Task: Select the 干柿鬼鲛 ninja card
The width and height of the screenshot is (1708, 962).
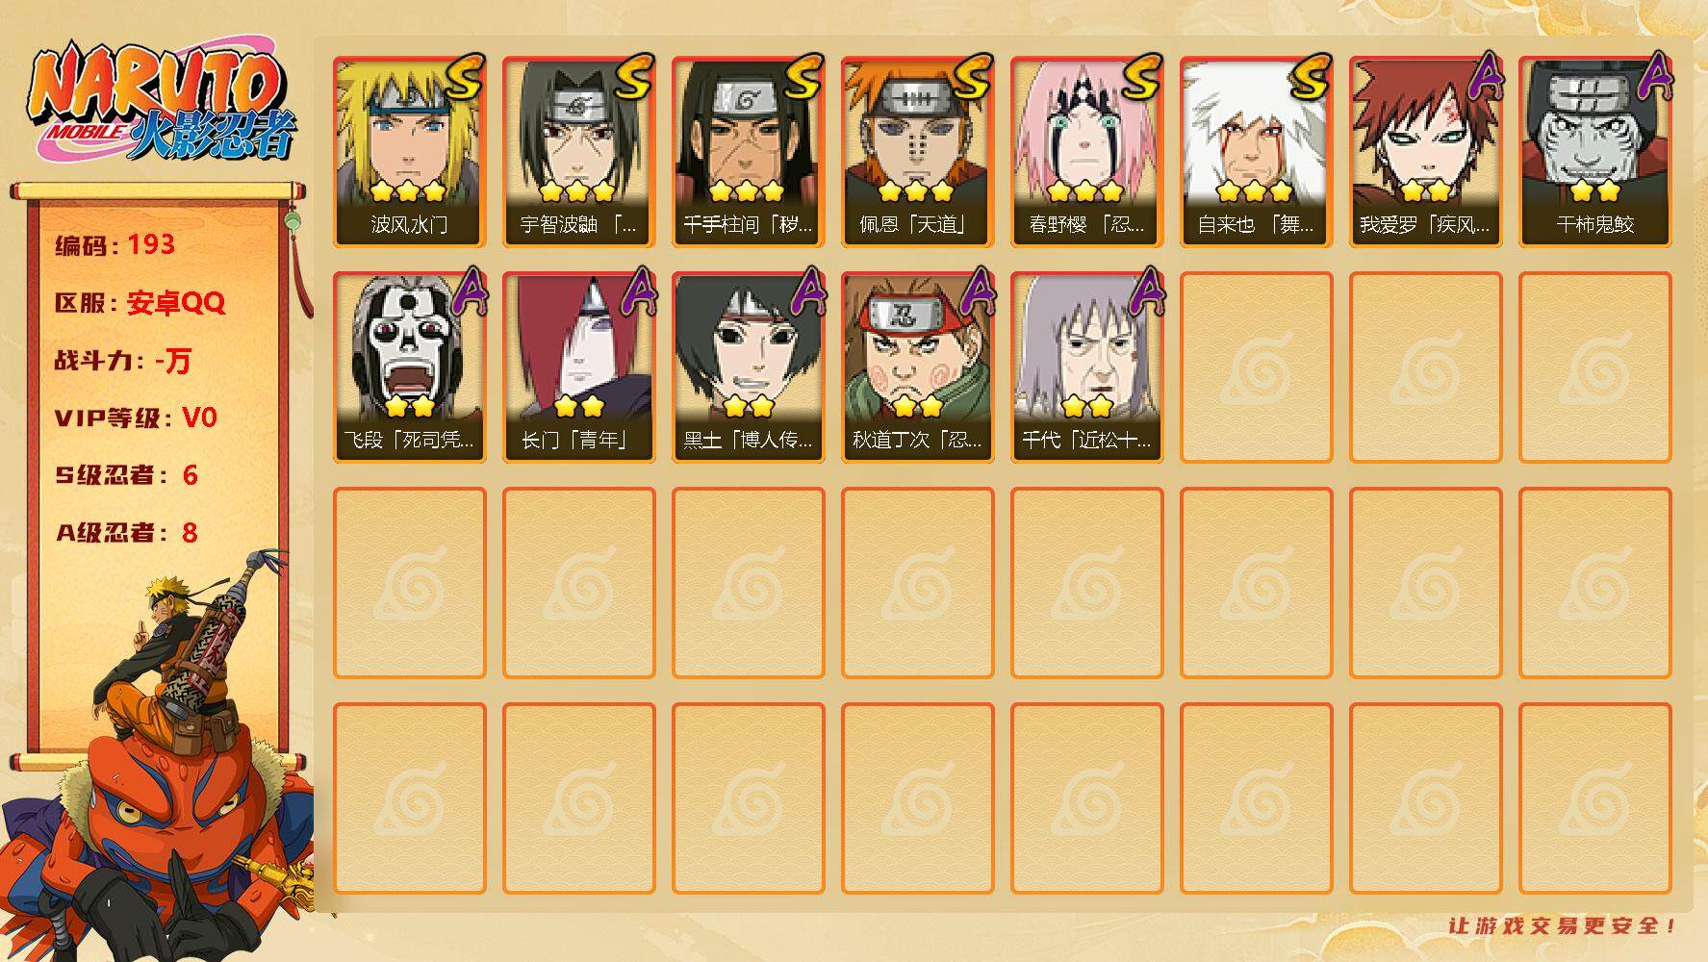Action: (x=1594, y=152)
